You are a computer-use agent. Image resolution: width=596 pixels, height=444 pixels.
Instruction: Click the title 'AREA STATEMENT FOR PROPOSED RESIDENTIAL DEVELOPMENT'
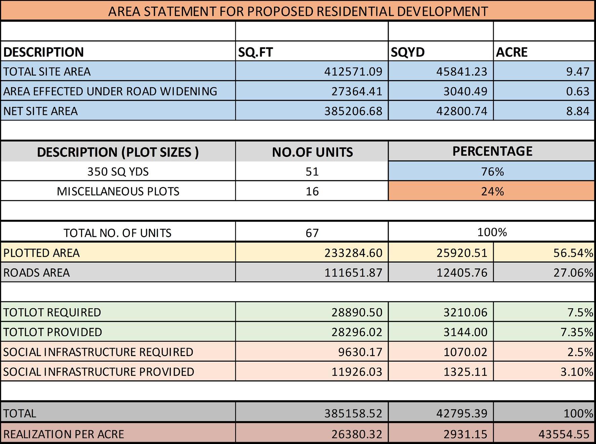click(x=298, y=11)
